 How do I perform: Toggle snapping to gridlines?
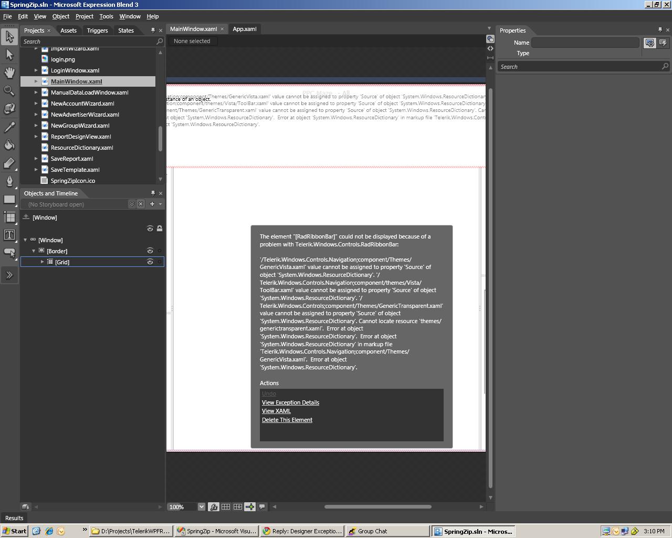pyautogui.click(x=238, y=506)
